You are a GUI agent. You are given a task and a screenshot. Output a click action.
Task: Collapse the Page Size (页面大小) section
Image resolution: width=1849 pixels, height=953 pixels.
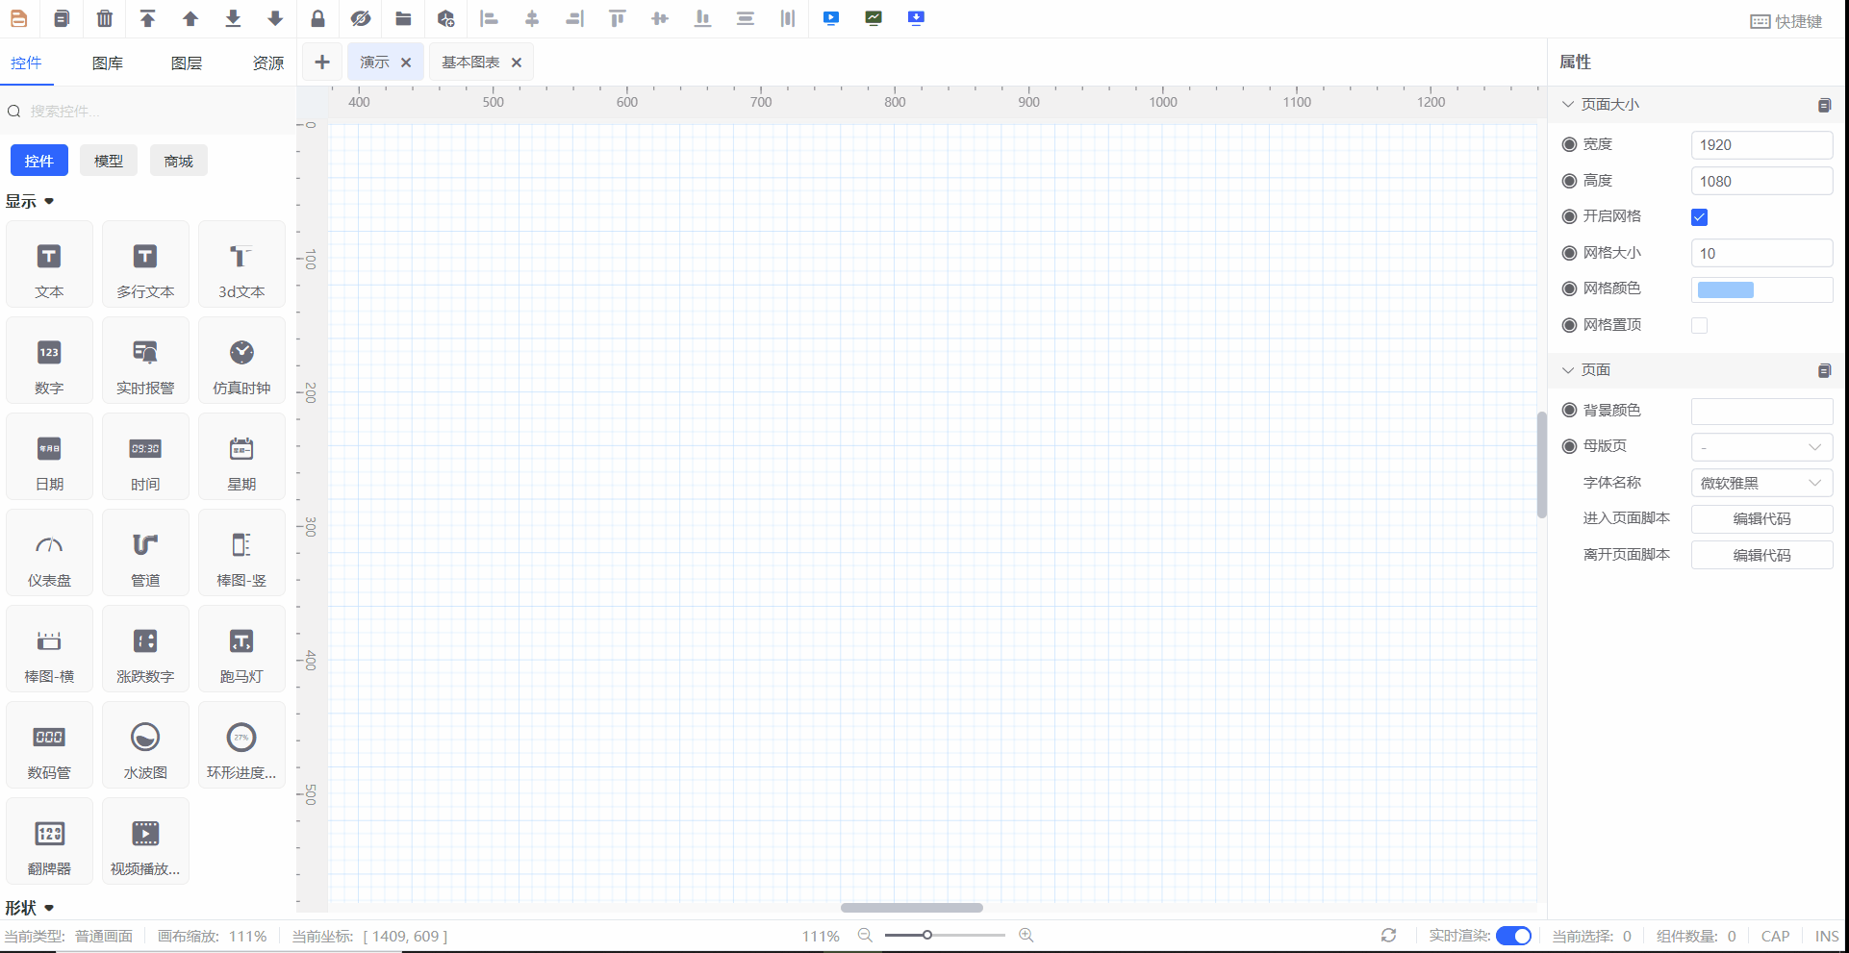point(1568,104)
